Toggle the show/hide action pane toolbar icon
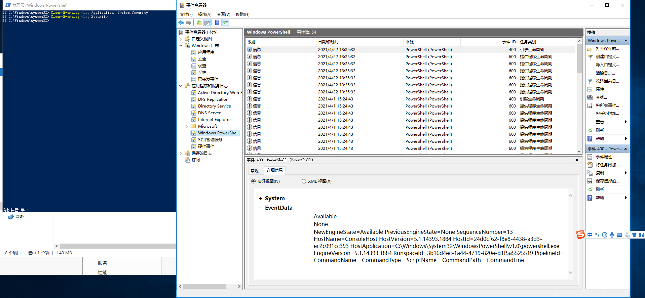 [x=225, y=23]
